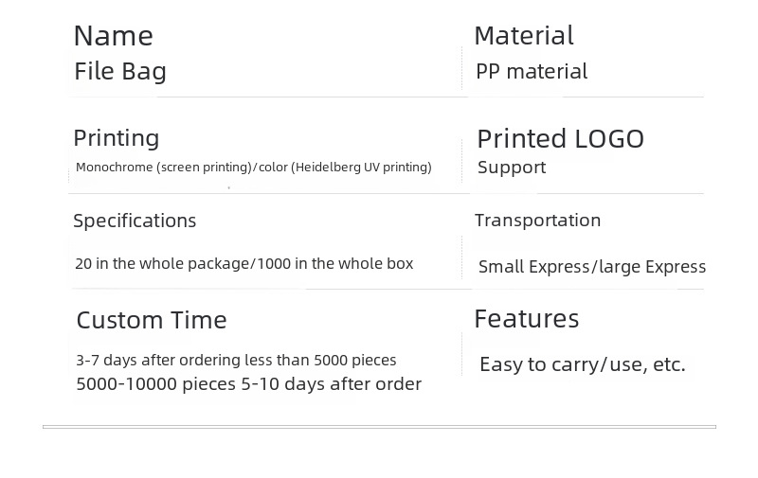The width and height of the screenshot is (758, 478).
Task: Select the "PP material" text
Action: pyautogui.click(x=532, y=71)
